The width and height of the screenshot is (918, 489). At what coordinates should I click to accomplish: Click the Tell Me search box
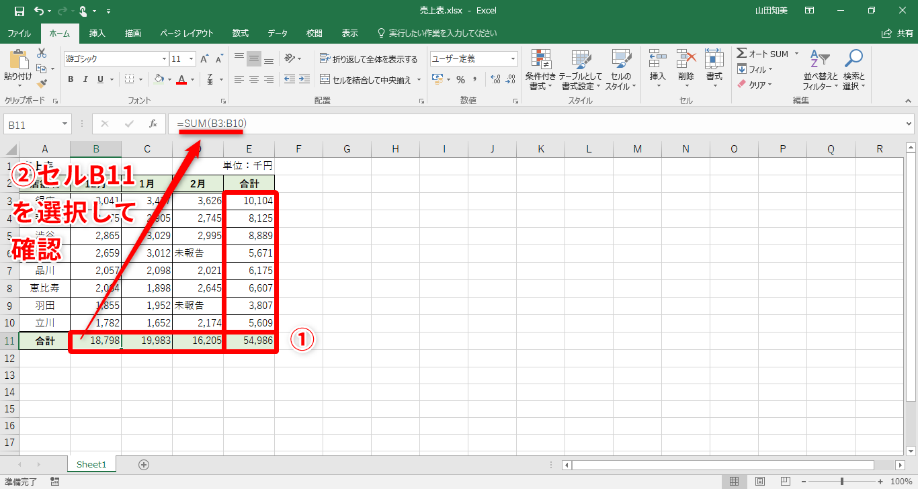click(438, 33)
